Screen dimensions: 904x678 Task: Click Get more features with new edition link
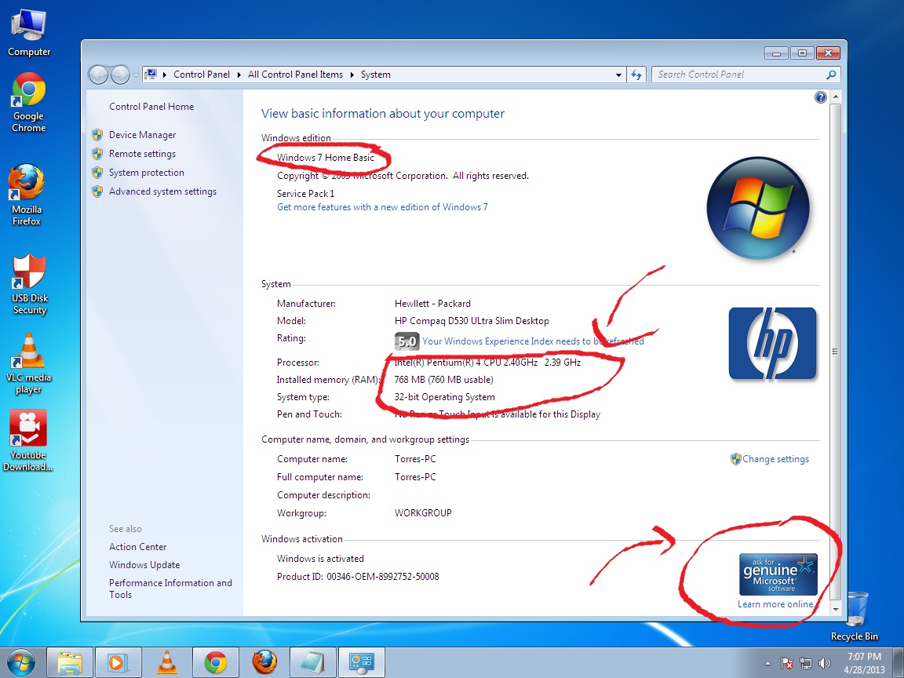[382, 207]
